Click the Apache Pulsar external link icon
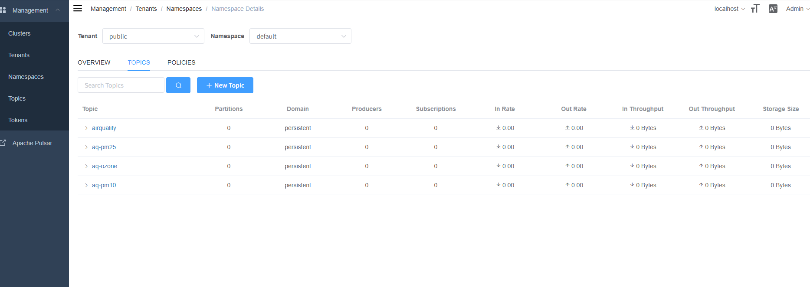This screenshot has width=810, height=287. [x=3, y=143]
